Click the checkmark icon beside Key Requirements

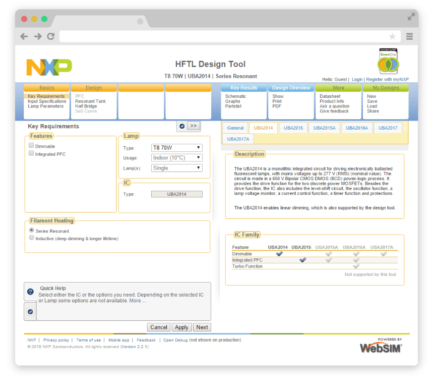[182, 126]
